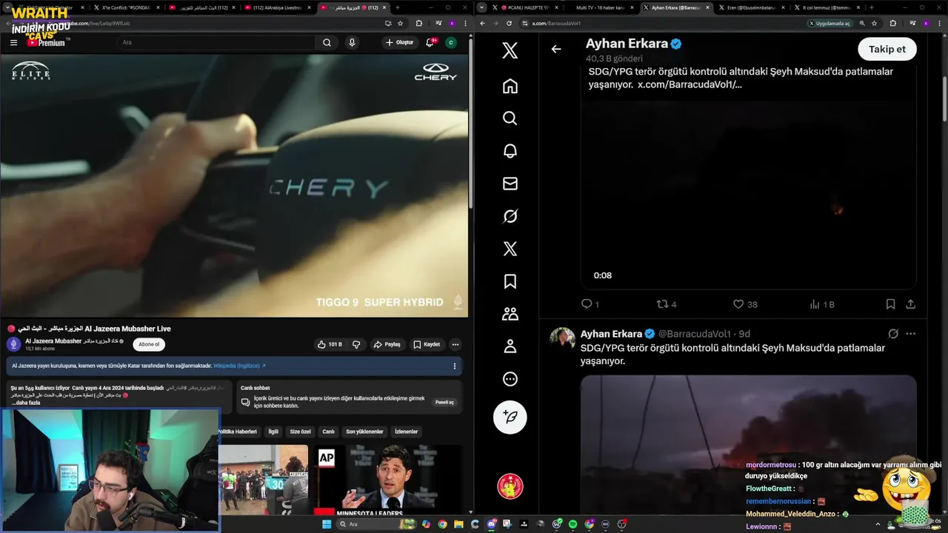Open X Notifications bell in sidebar

click(510, 151)
